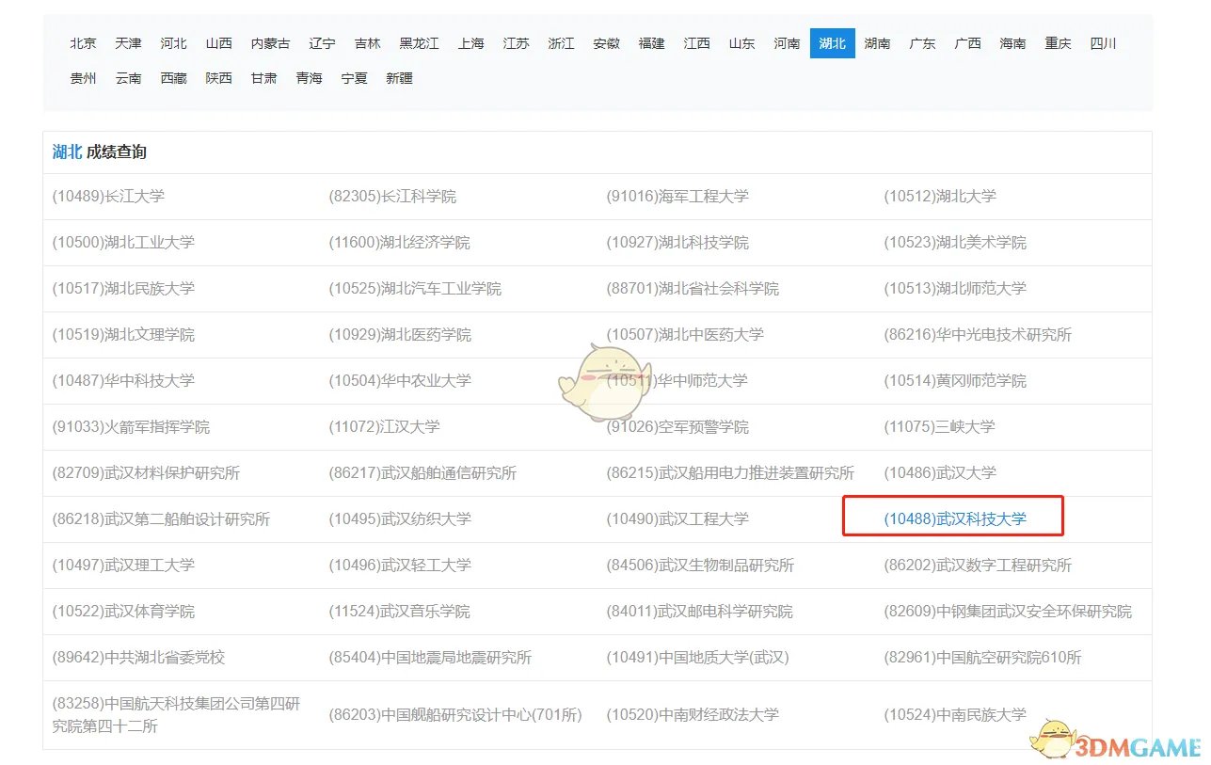The height and width of the screenshot is (765, 1211).
Task: Click the 湖北师范大学 (10513) link
Action: 953,288
